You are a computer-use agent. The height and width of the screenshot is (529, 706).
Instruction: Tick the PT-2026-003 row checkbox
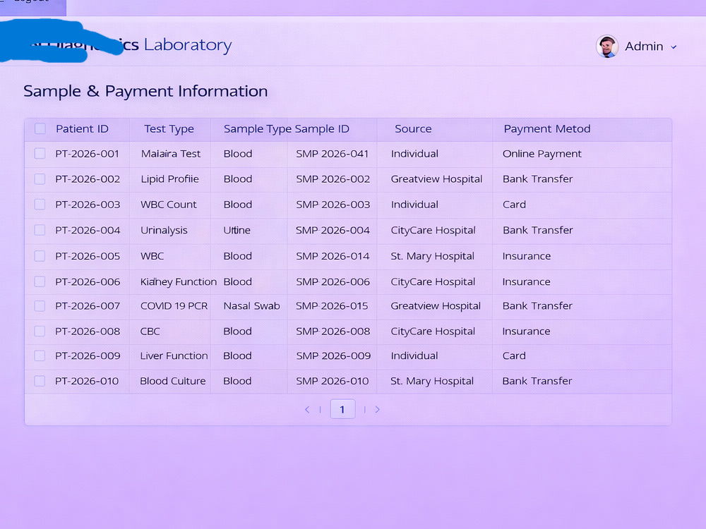[40, 205]
